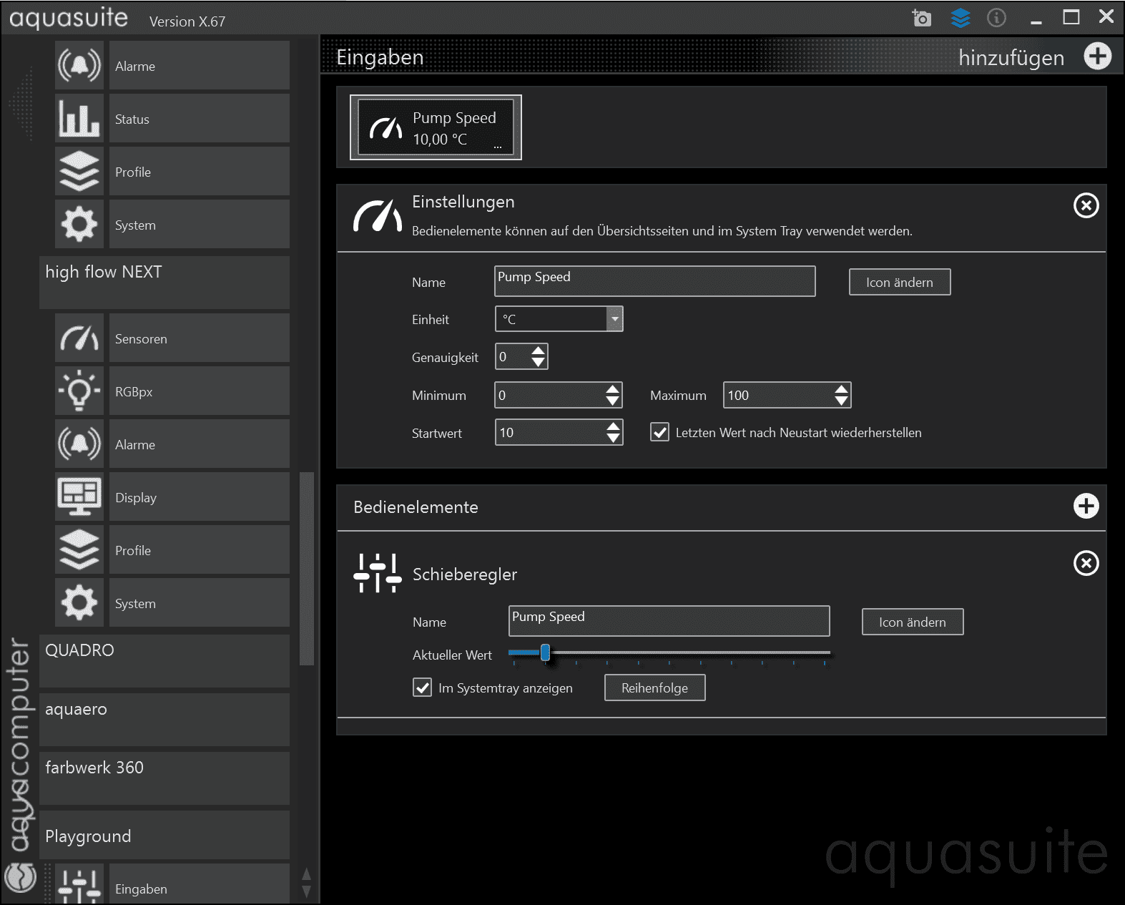Click the RGBpx light bulb icon
The image size is (1125, 905).
[79, 391]
